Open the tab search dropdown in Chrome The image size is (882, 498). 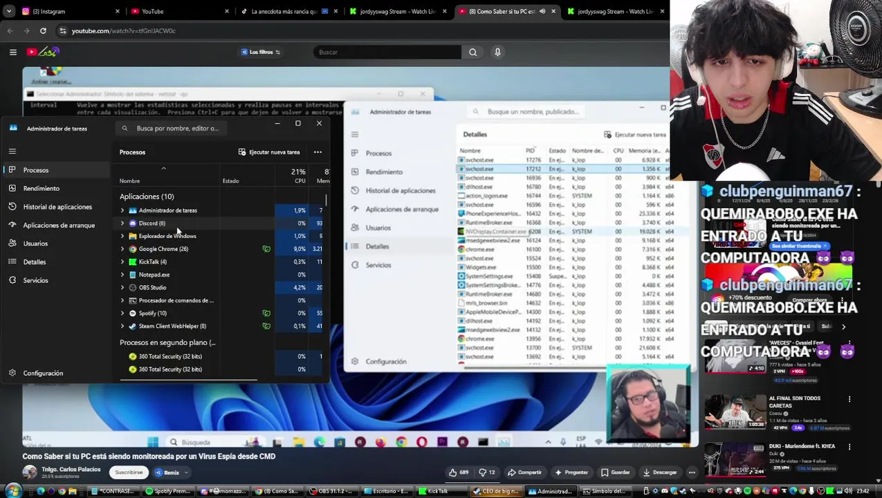pyautogui.click(x=8, y=11)
